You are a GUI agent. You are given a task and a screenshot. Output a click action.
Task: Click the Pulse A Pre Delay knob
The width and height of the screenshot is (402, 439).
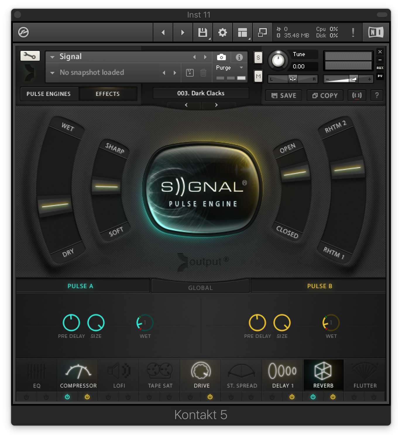pos(71,323)
